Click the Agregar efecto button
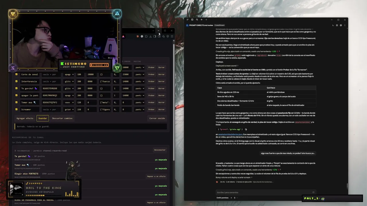This screenshot has height=206, width=367. pos(25,118)
